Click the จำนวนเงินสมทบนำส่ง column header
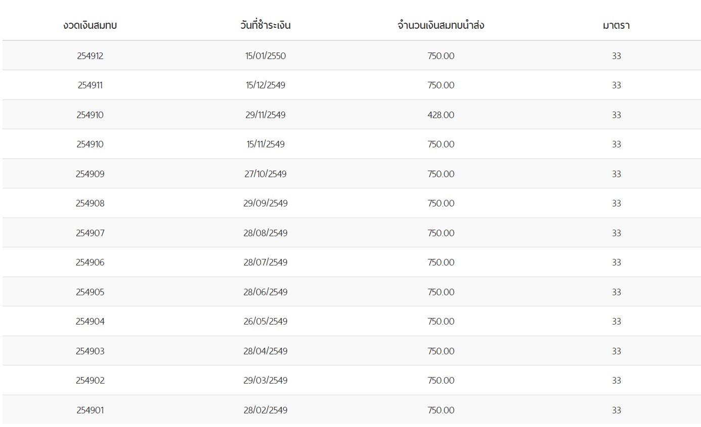 [441, 25]
